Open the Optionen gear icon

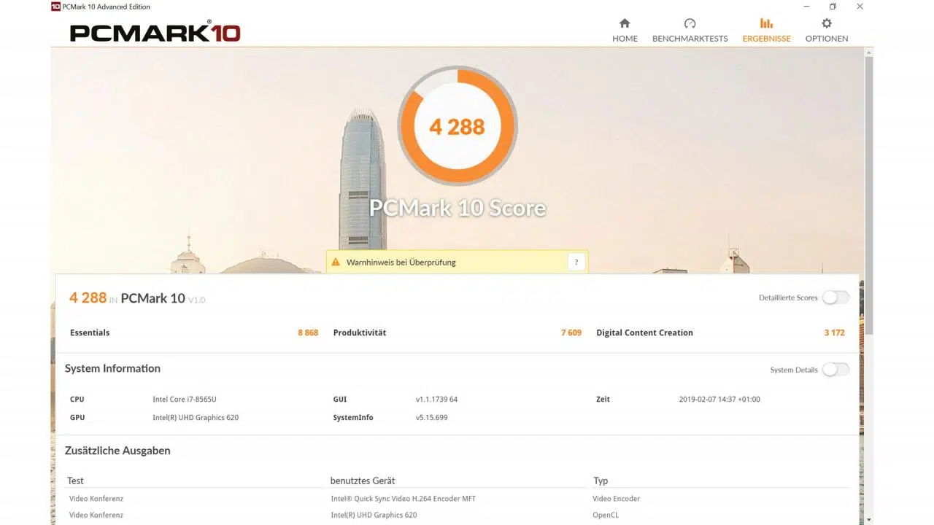coord(827,23)
